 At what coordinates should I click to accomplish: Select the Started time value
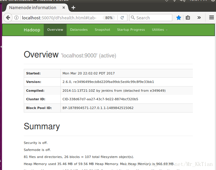point(88,73)
